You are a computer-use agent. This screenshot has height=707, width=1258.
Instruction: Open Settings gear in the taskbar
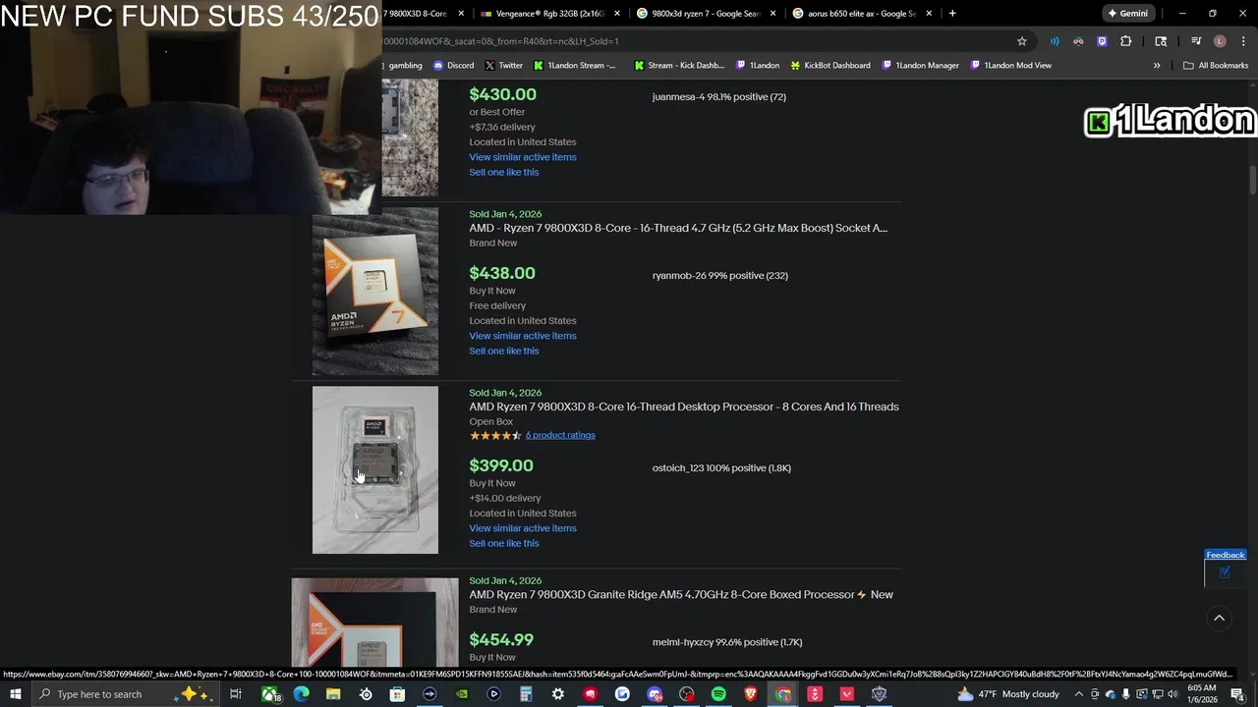tap(558, 694)
